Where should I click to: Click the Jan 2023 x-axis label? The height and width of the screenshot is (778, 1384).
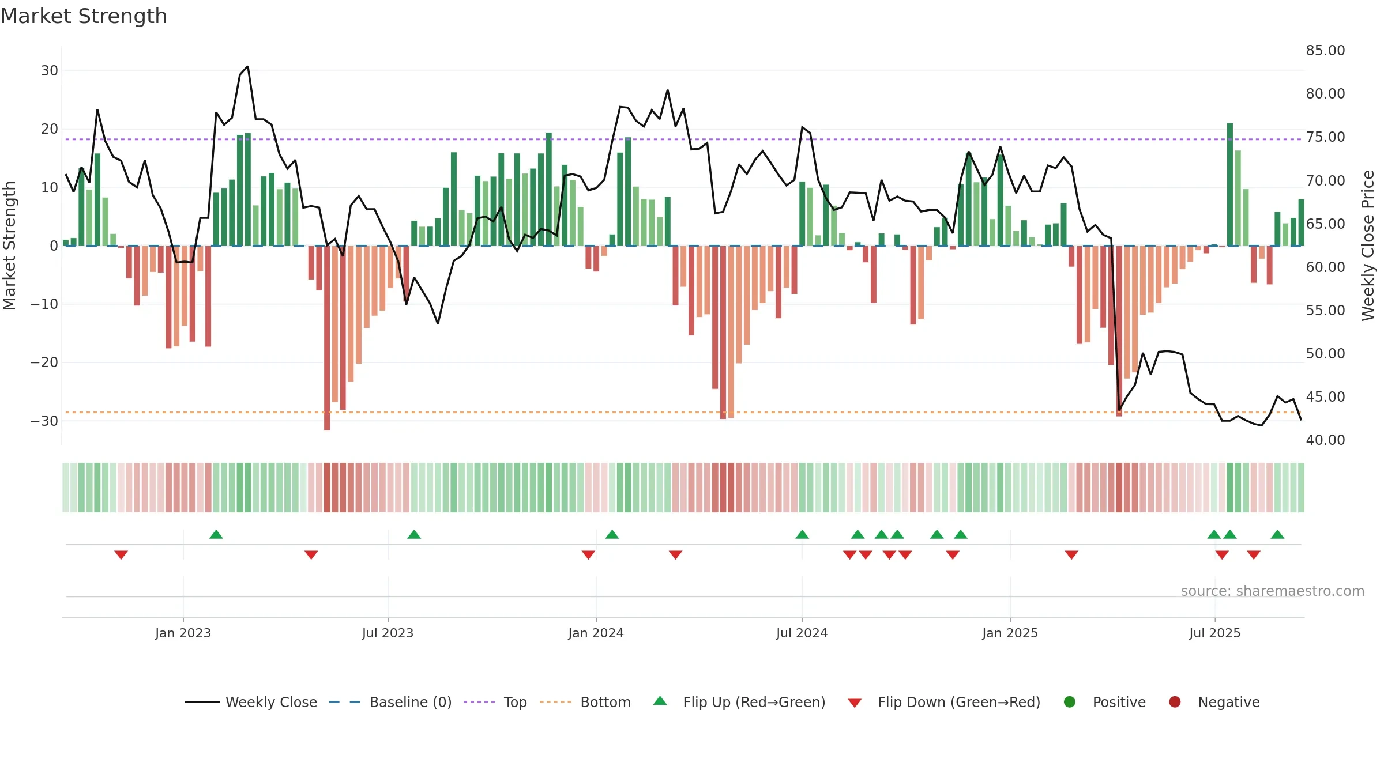pos(183,633)
